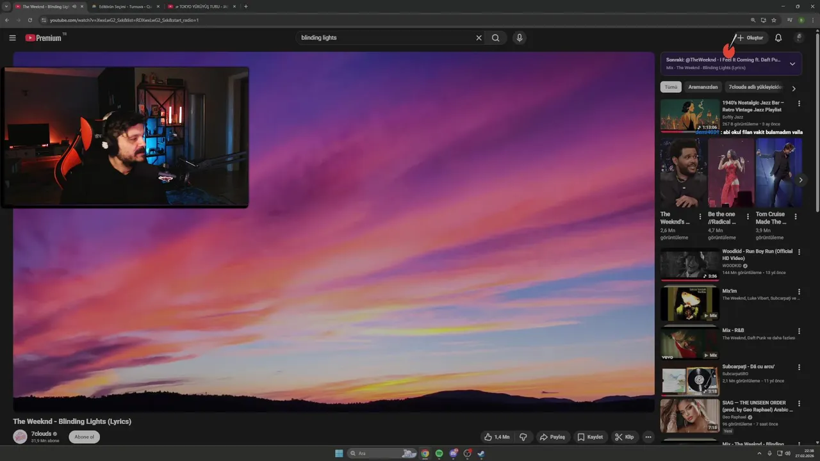Open Chrome three-dot menu
Viewport: 820px width, 461px height.
pos(812,20)
